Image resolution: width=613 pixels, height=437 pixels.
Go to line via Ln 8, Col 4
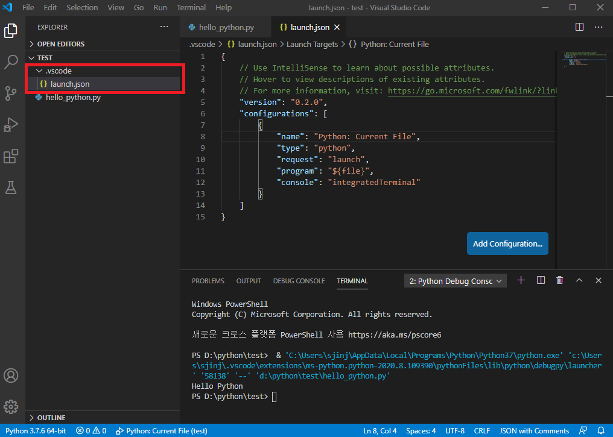coord(380,430)
